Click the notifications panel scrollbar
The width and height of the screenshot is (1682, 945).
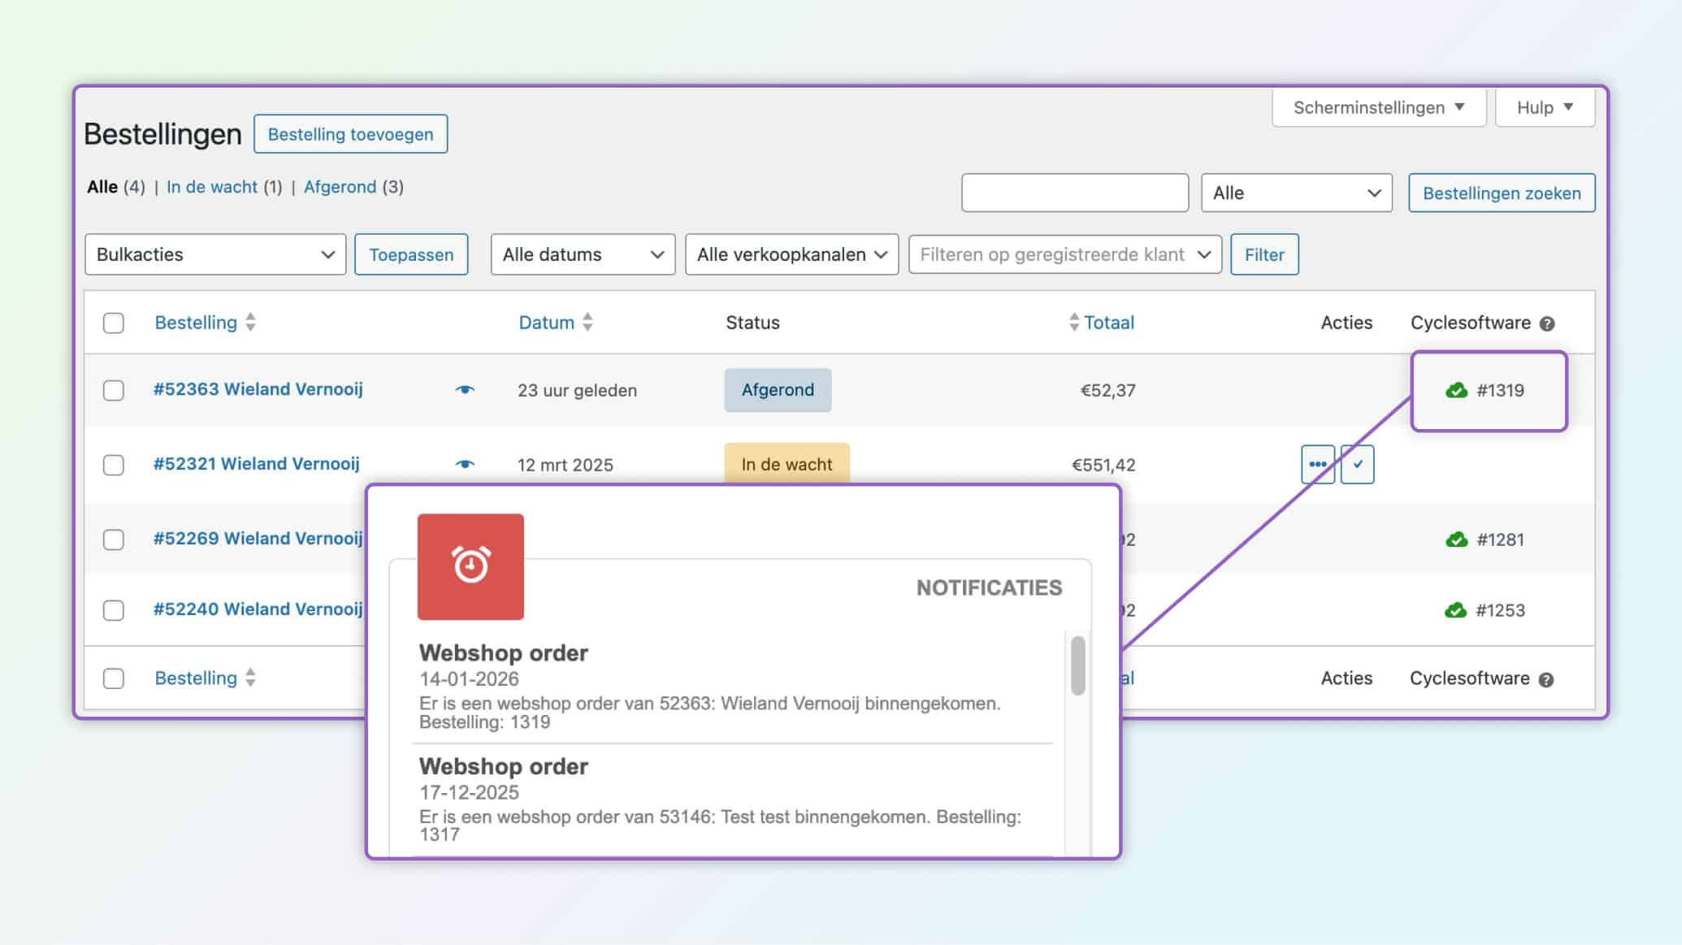(x=1077, y=665)
